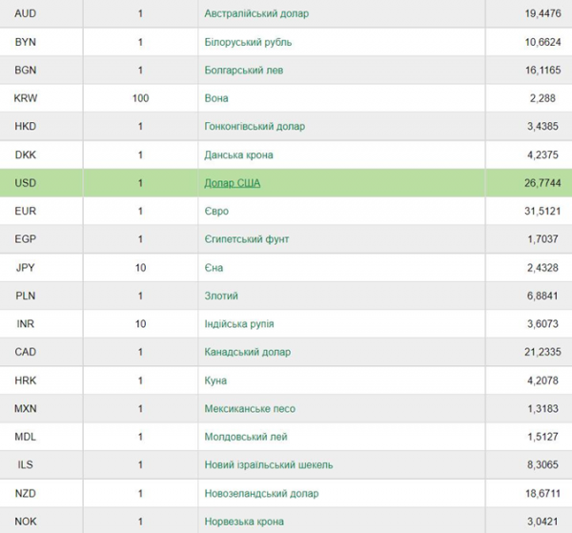Screen dimensions: 572x533
Task: Click the 4,2078 rate value
Action: tap(542, 380)
